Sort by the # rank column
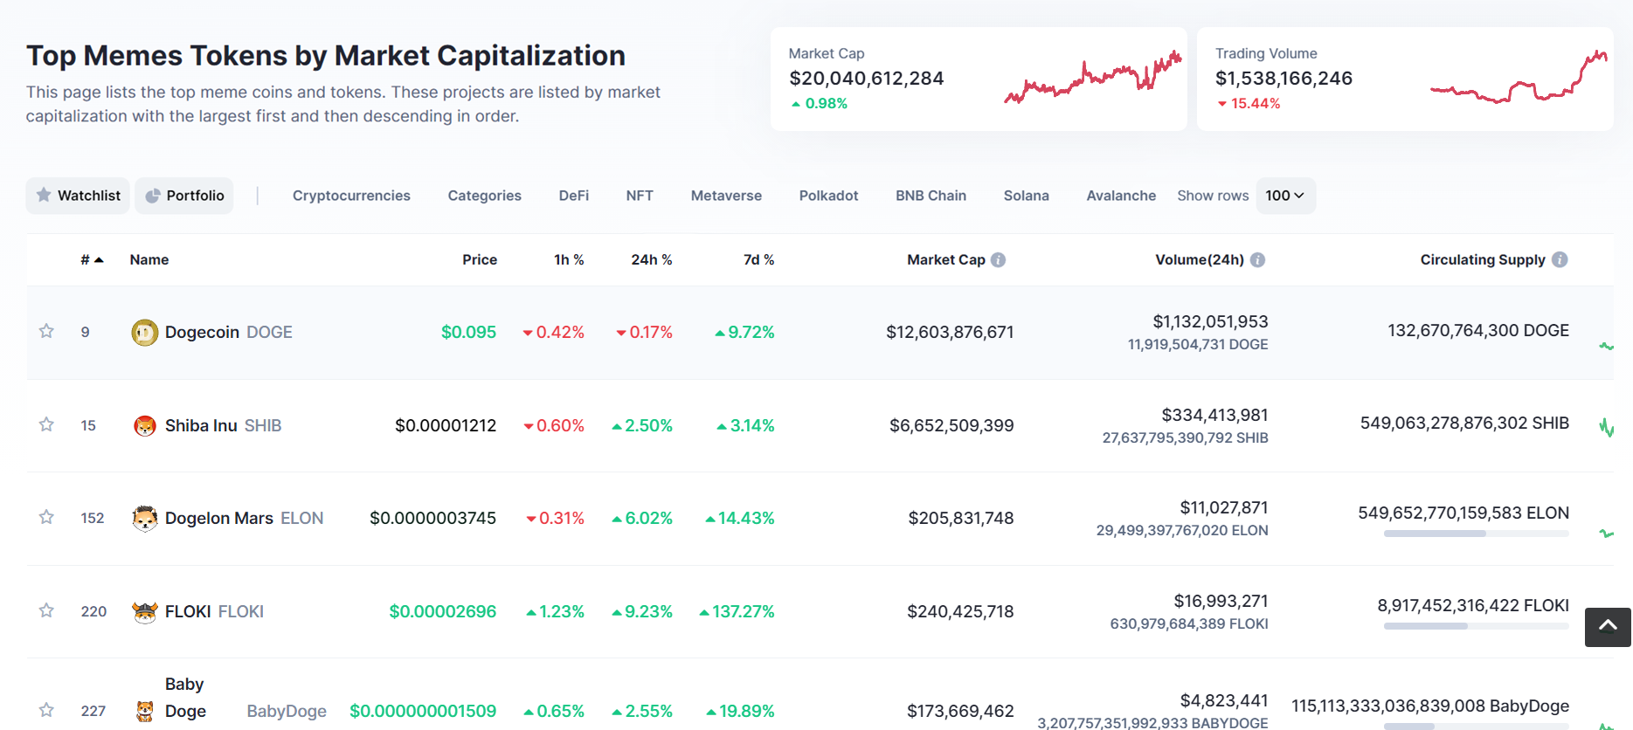1633x730 pixels. [92, 260]
